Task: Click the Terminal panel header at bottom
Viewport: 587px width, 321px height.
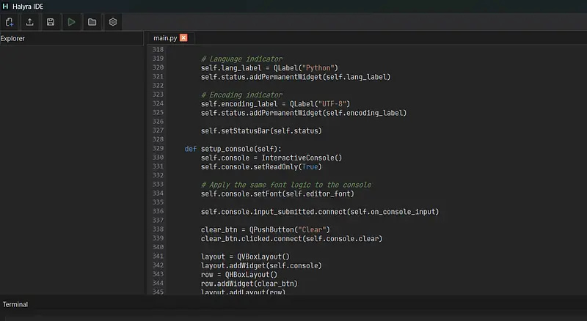Action: coord(15,304)
